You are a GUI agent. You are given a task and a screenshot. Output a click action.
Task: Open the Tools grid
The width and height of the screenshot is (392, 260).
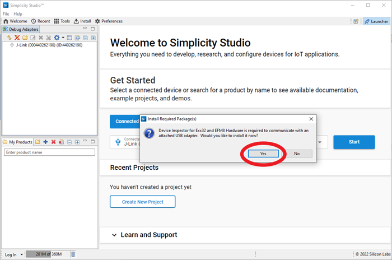point(62,21)
